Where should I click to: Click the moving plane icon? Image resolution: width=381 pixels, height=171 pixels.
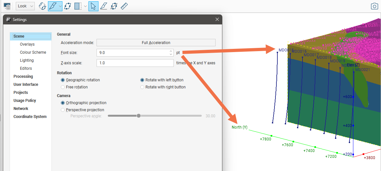pos(67,6)
